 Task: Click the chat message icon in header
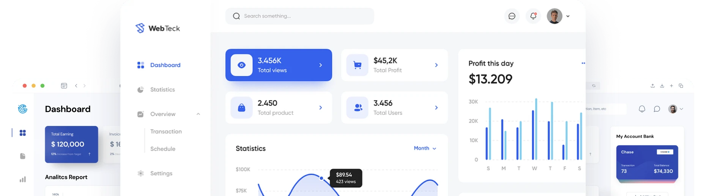click(x=512, y=16)
